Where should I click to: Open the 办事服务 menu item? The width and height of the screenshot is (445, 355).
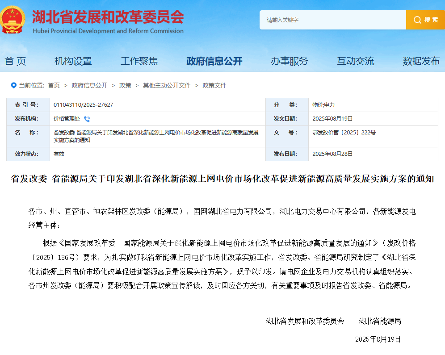(x=289, y=61)
